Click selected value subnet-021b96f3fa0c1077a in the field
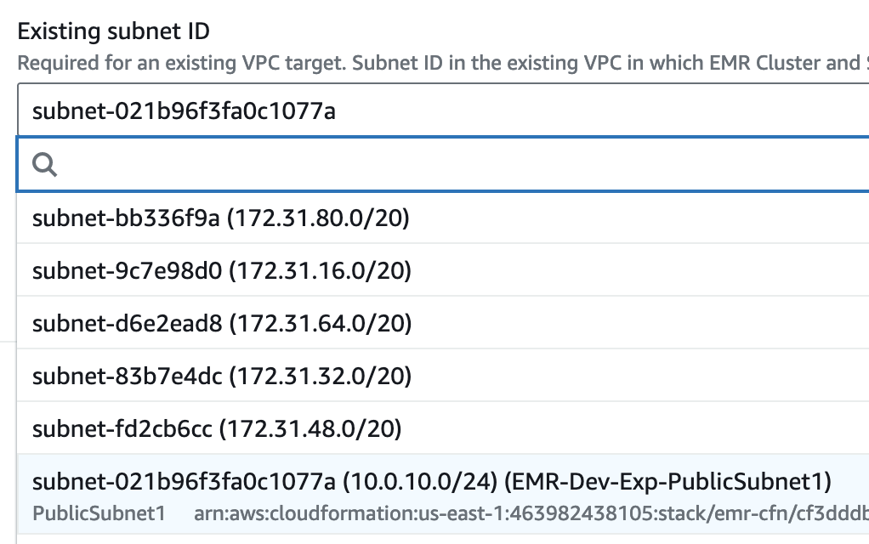Screen dimensions: 869x544 click(x=184, y=111)
